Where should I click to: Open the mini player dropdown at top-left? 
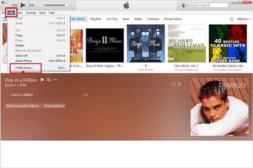click(4, 3)
